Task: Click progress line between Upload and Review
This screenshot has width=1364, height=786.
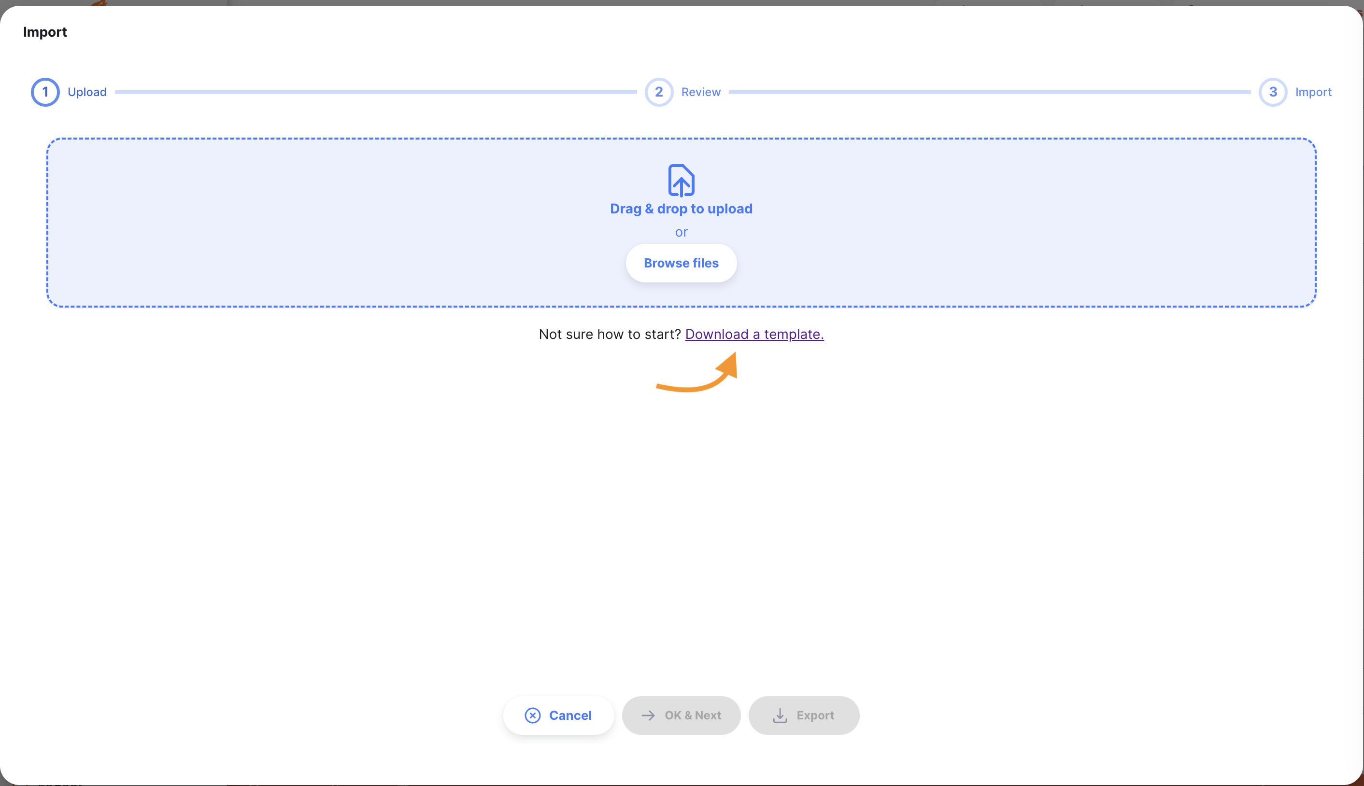Action: (x=375, y=92)
